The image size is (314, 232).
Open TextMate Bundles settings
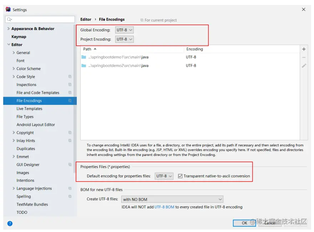click(x=32, y=205)
